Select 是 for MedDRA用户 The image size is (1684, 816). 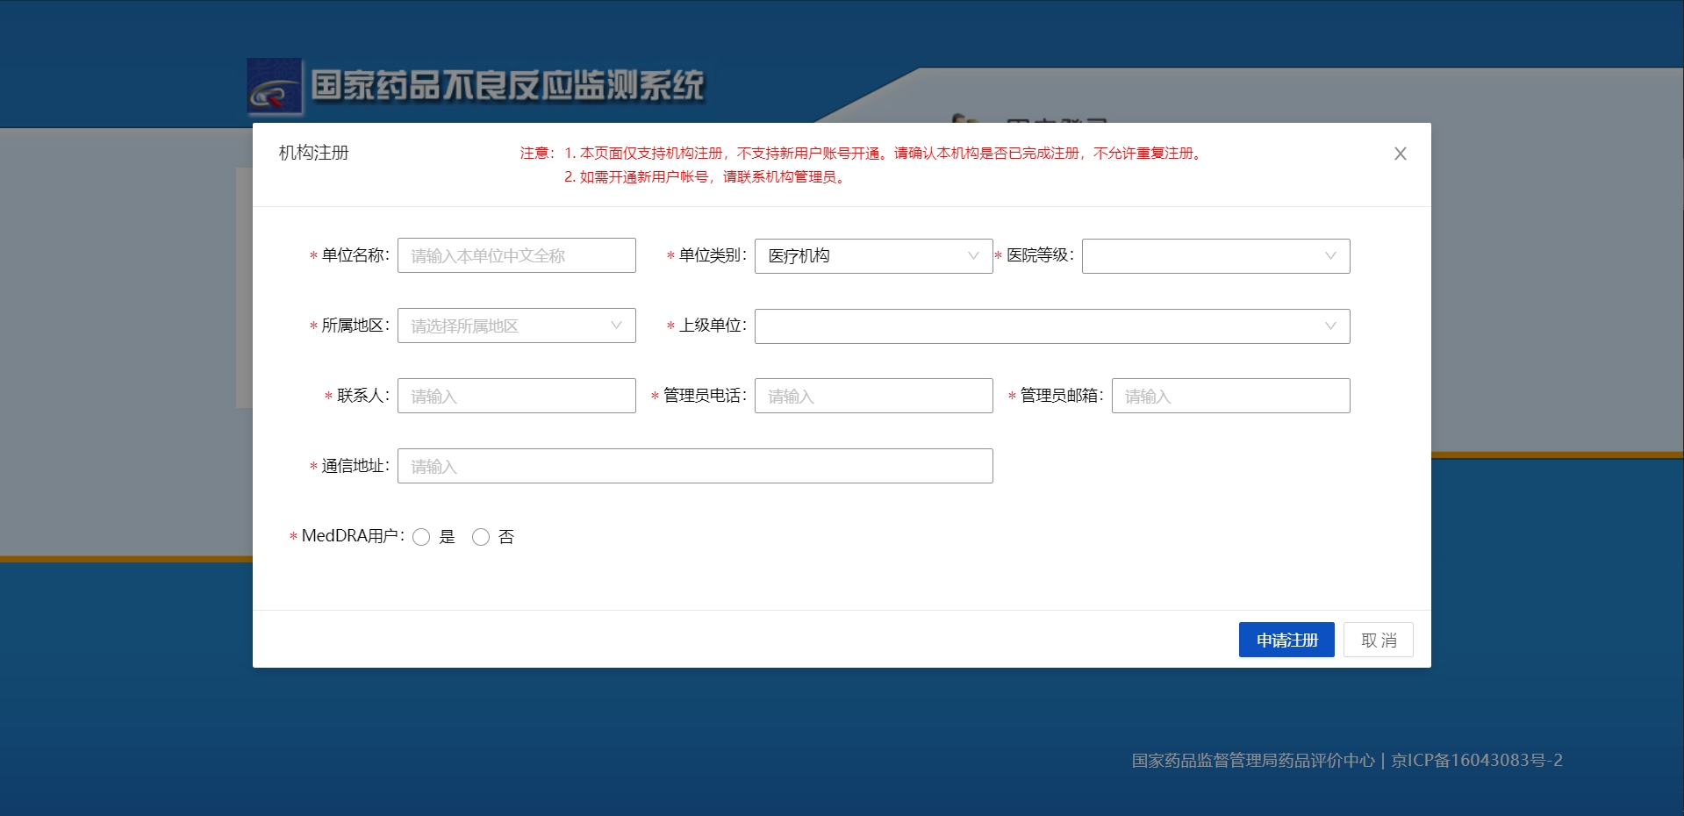click(421, 537)
